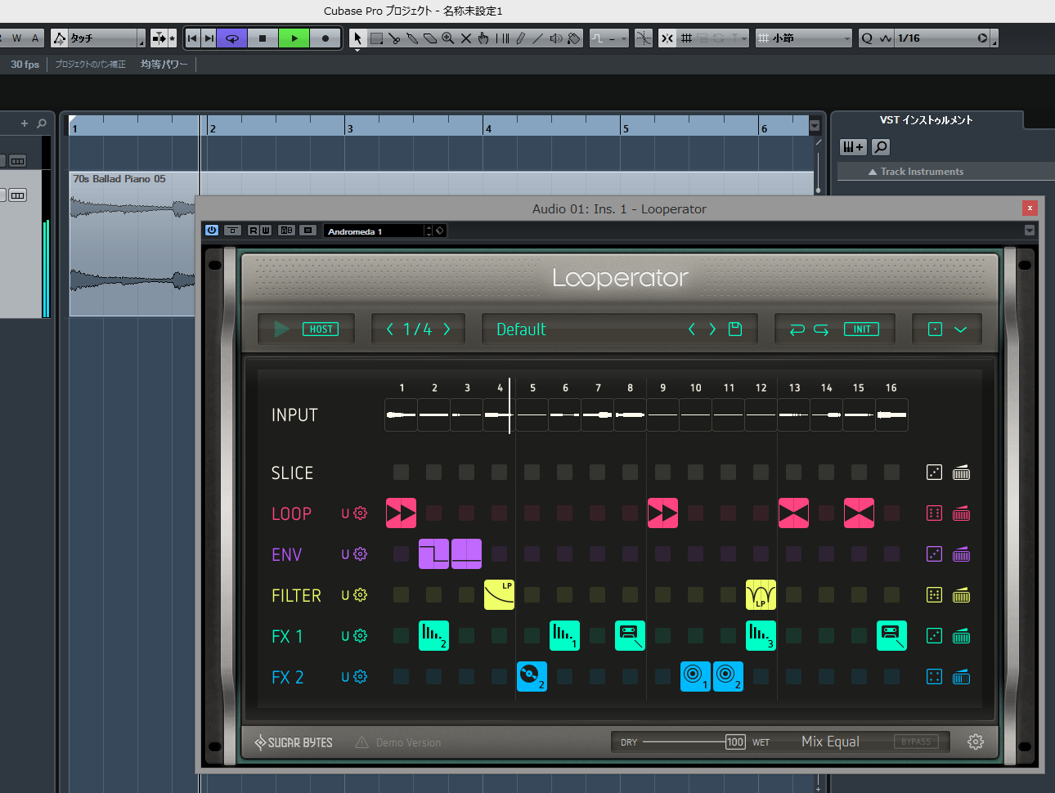
Task: Click the VST Instruments search magnifier
Action: click(881, 147)
